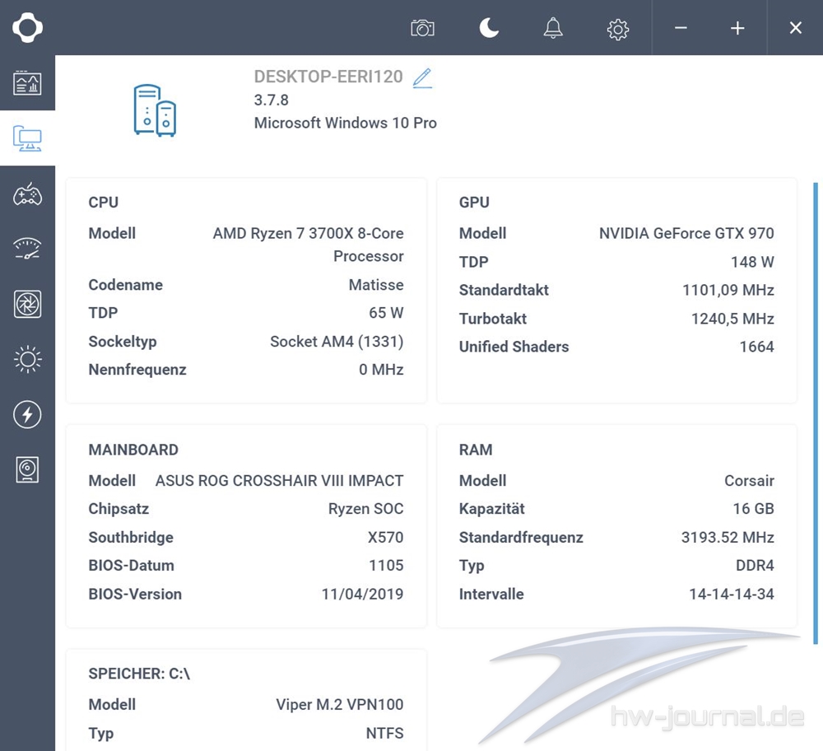The width and height of the screenshot is (823, 751).
Task: Click the 148 W GPU TDP value
Action: coord(753,262)
